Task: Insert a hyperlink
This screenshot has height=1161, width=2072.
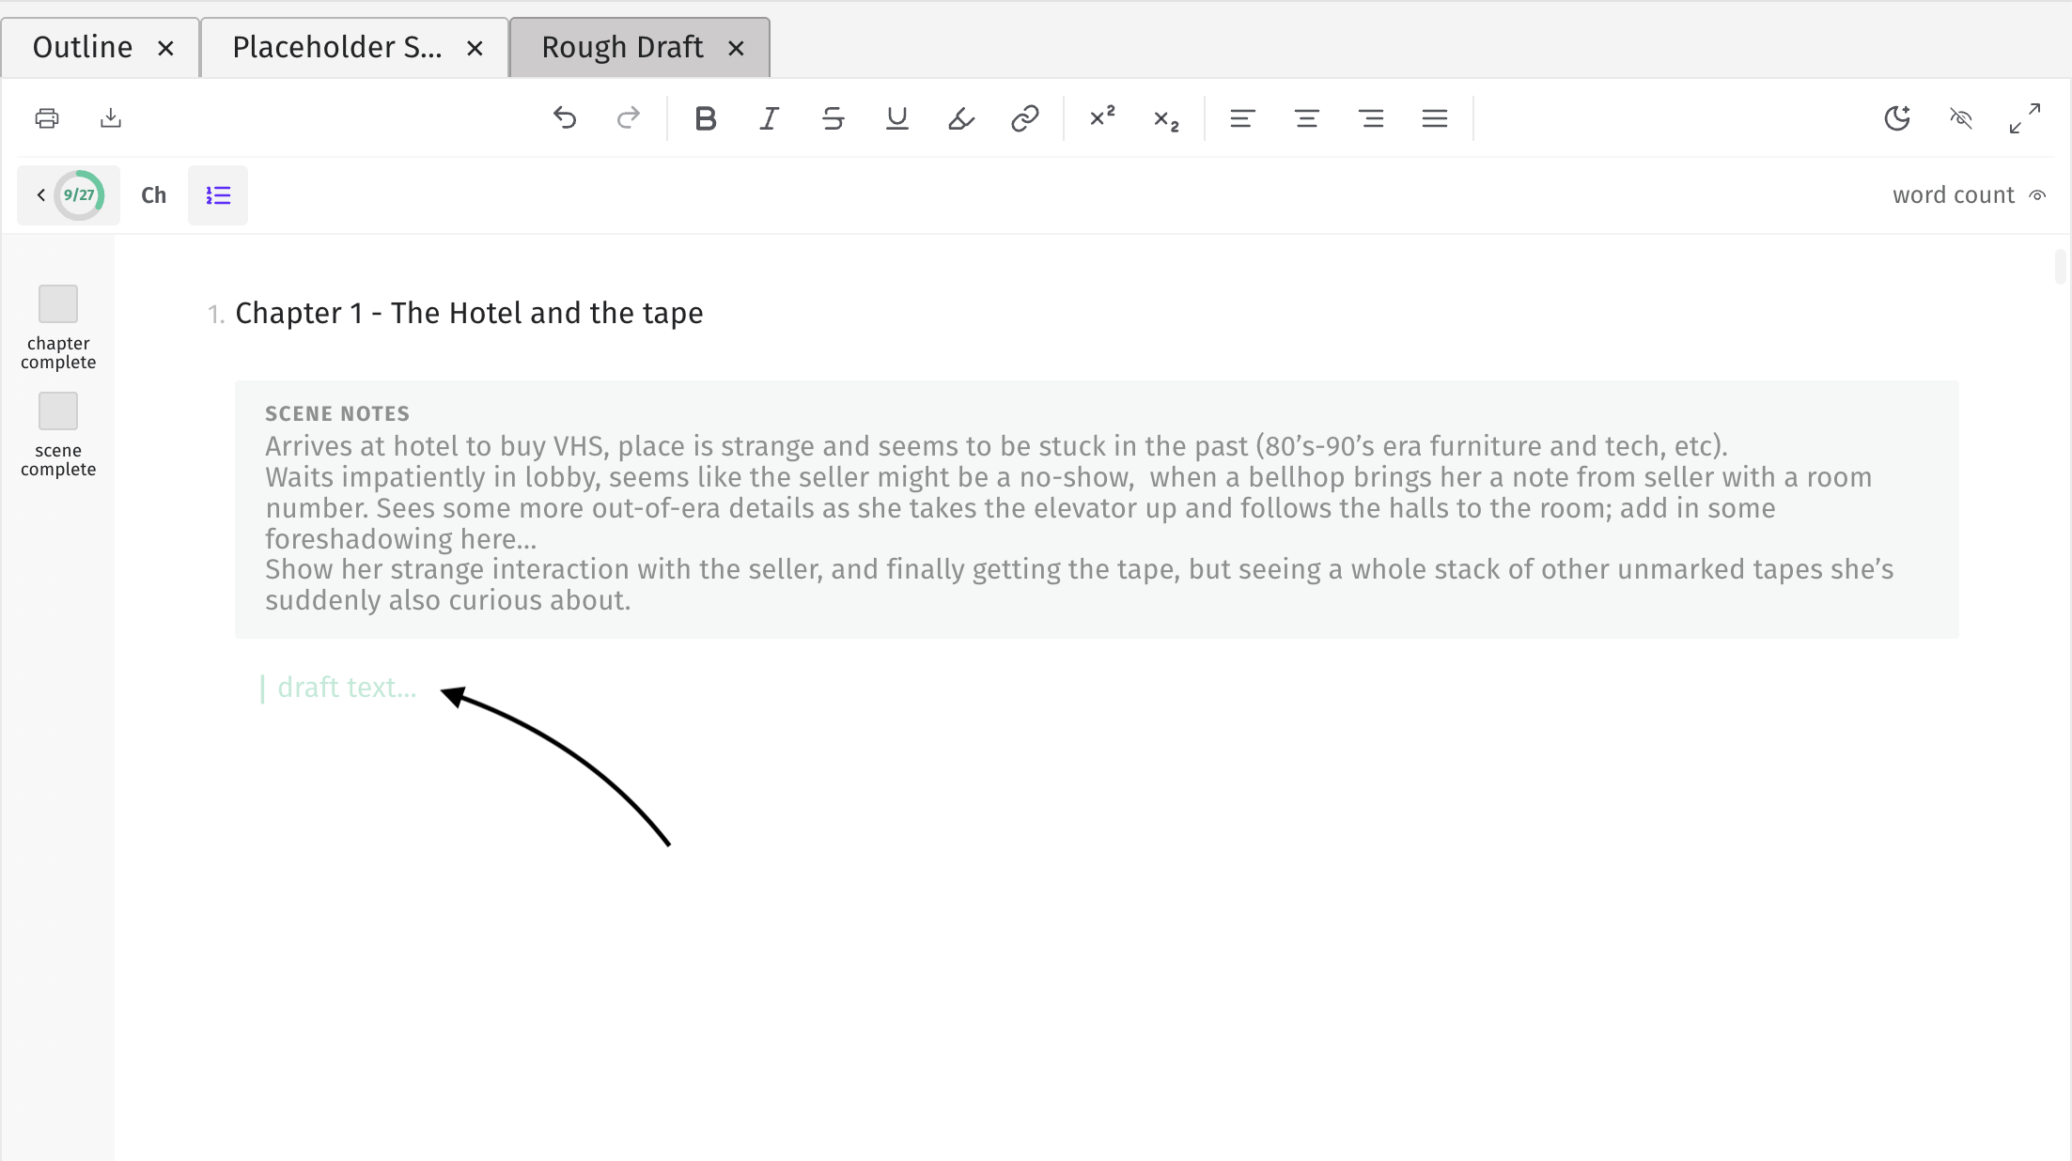Action: coord(1025,118)
